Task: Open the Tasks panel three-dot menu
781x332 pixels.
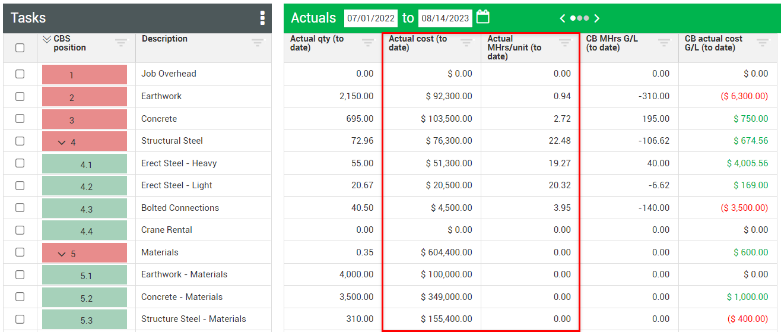Action: [x=262, y=18]
